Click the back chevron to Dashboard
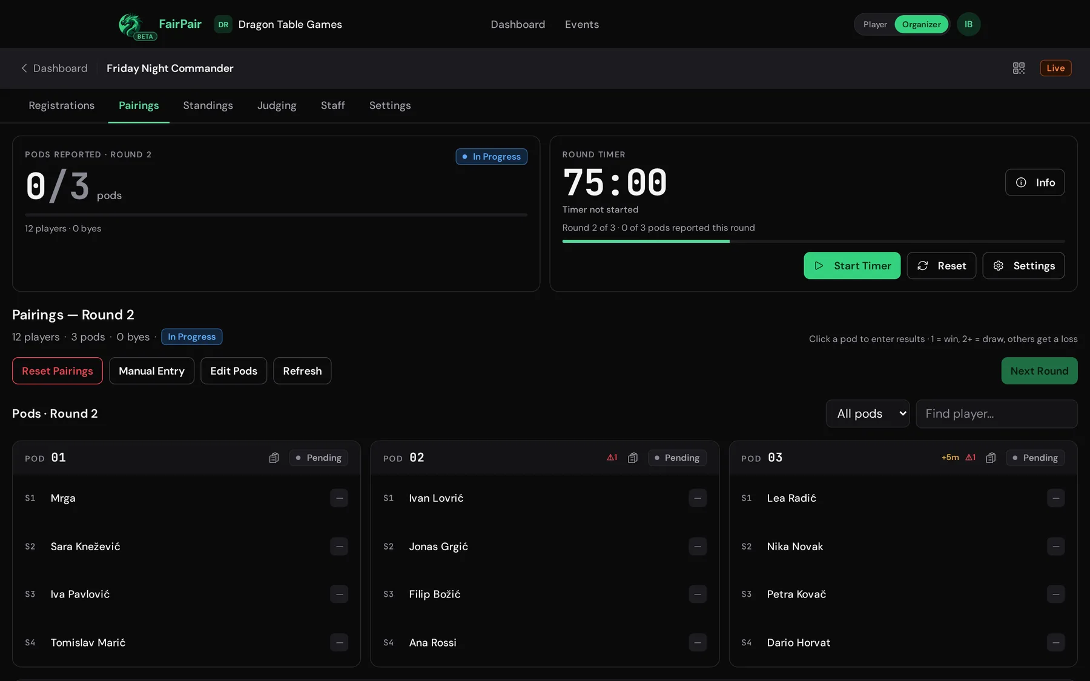The width and height of the screenshot is (1090, 681). coord(24,68)
